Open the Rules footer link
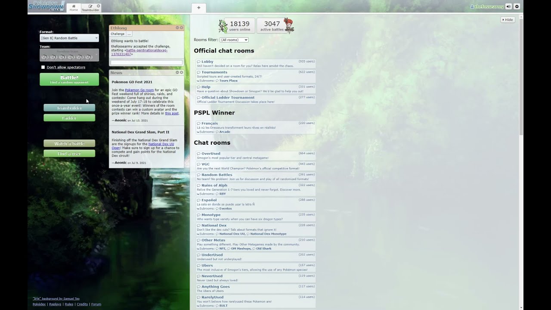551x310 pixels. [x=69, y=304]
